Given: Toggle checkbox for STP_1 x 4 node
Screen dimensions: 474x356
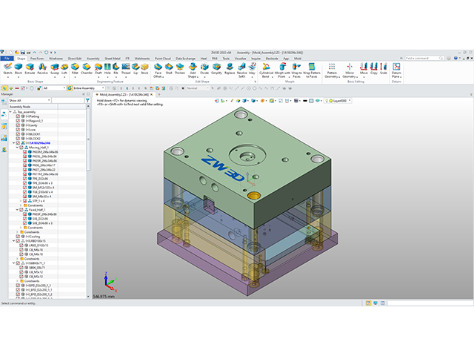Looking at the screenshot, I should tap(25, 201).
